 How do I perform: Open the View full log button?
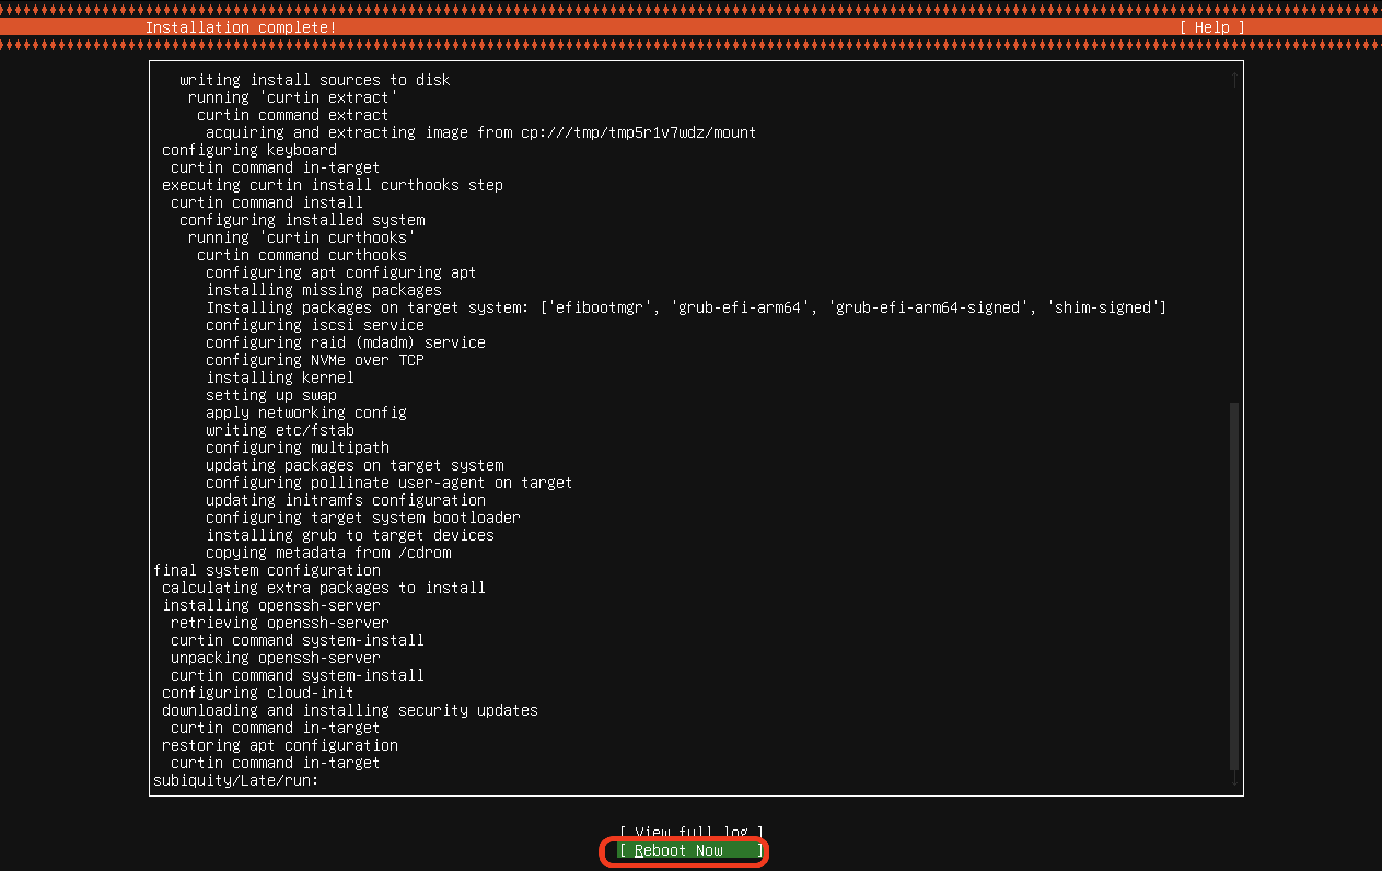691,831
